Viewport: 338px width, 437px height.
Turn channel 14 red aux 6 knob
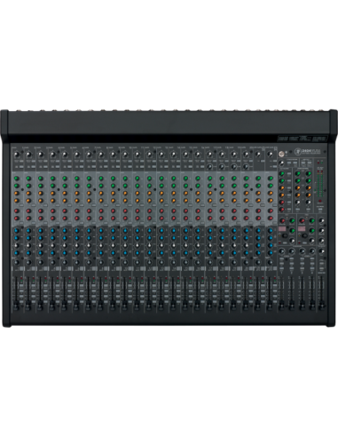point(174,218)
